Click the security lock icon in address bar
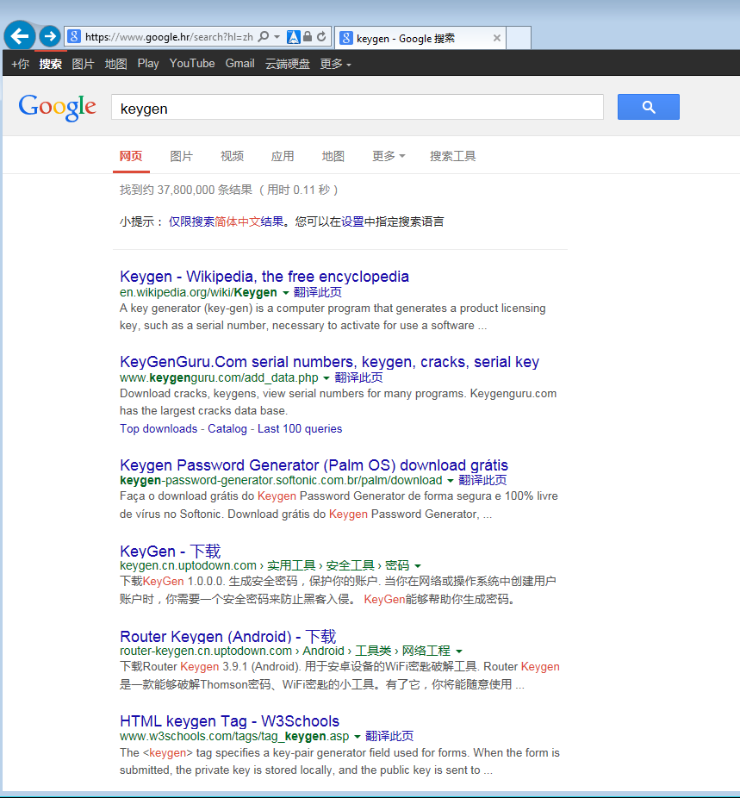The width and height of the screenshot is (740, 798). [x=308, y=37]
